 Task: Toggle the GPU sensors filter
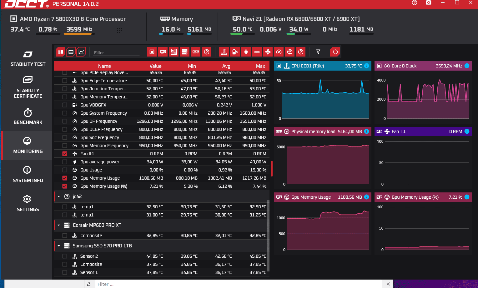[x=163, y=52]
